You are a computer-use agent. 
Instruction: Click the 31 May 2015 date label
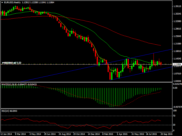[138, 134]
